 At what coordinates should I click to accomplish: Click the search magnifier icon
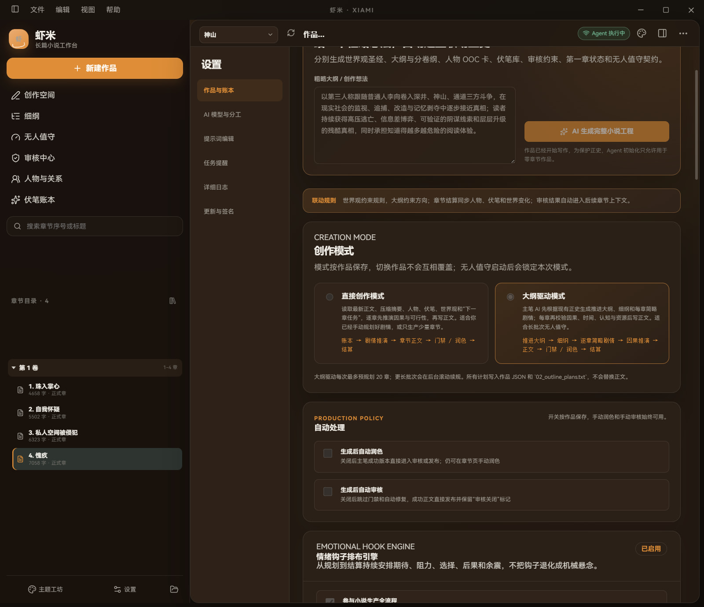click(x=18, y=226)
